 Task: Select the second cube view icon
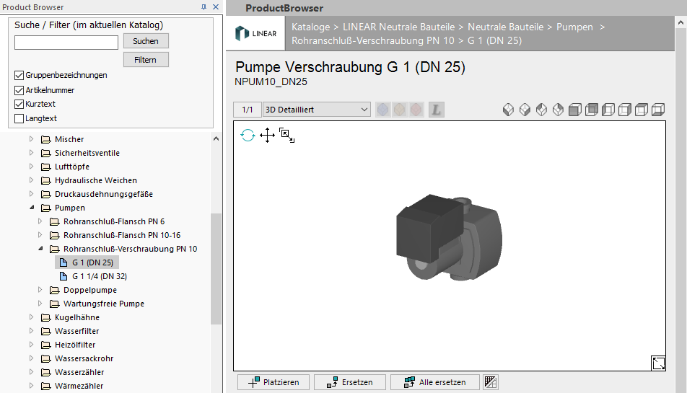click(592, 110)
